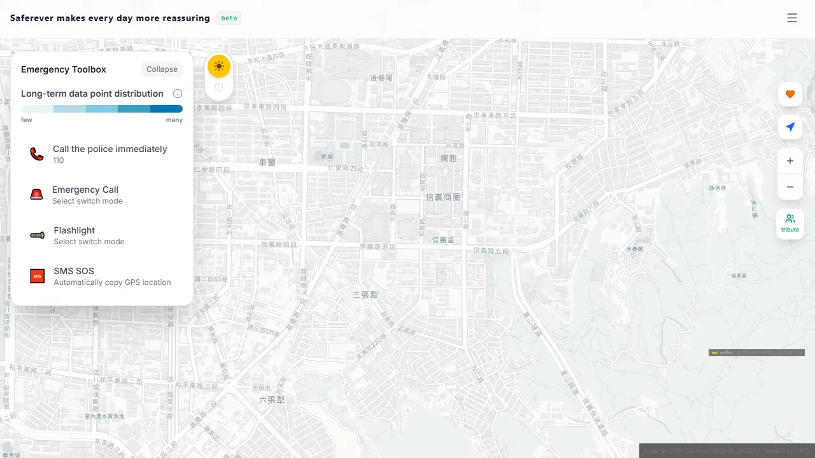The image size is (815, 458).
Task: Toggle the Flashlight switch mode
Action: pos(89,241)
